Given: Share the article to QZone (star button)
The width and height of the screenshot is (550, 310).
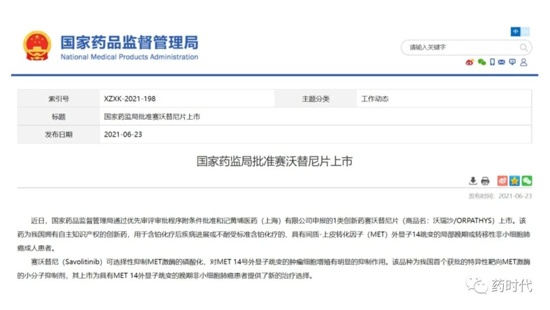Looking at the screenshot, I should point(514,181).
